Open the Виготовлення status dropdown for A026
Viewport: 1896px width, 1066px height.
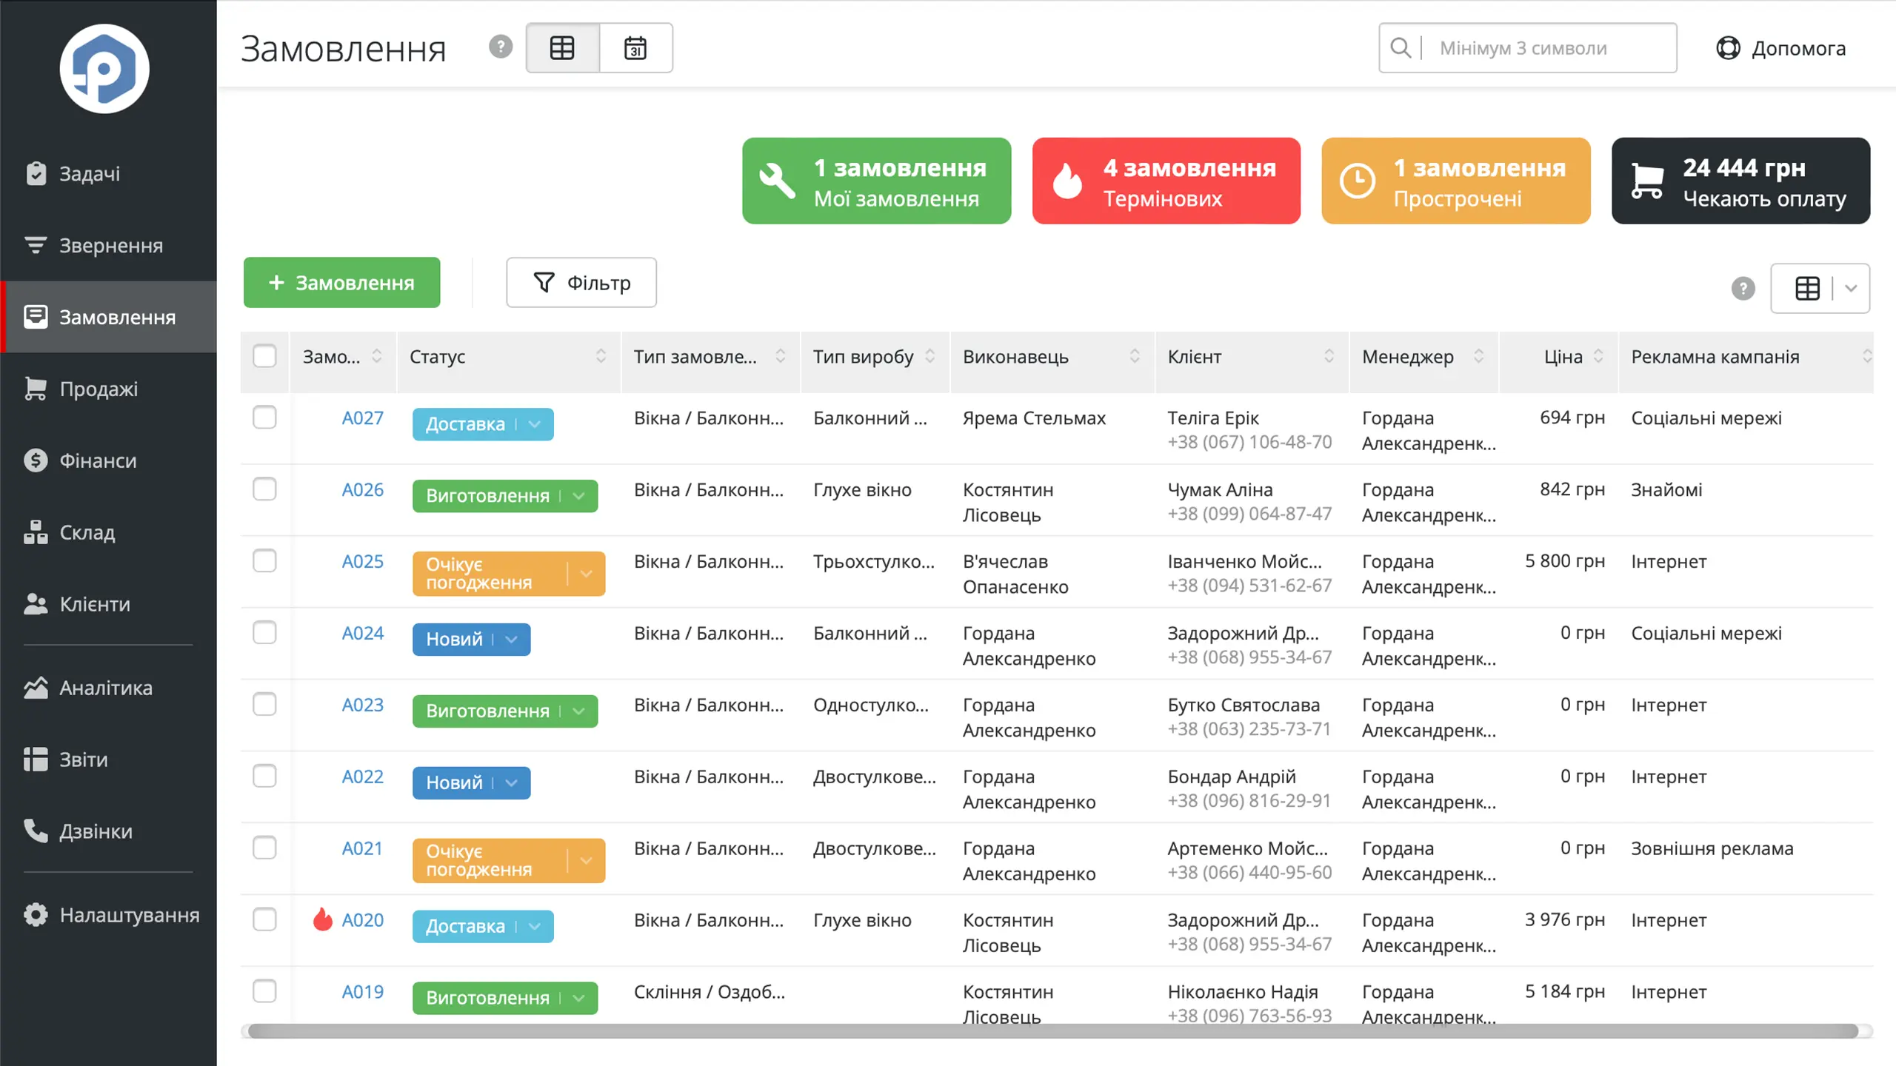579,496
